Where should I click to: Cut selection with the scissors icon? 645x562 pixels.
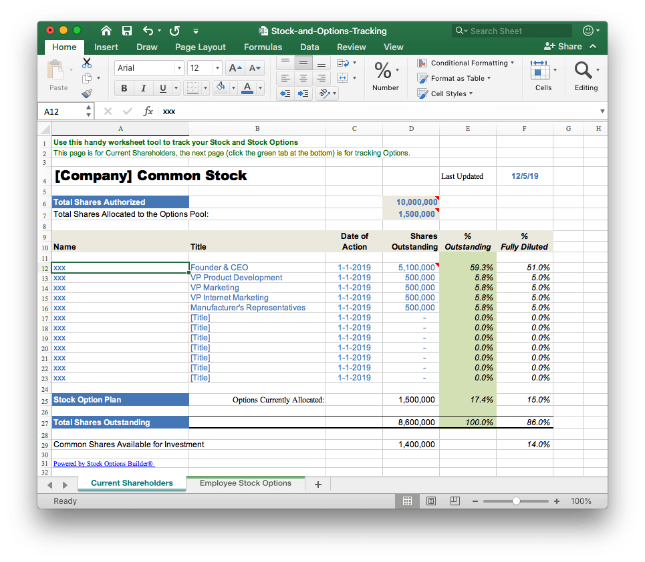click(x=87, y=63)
